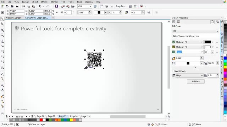Expand the black color picker arrow
Screen dimensions: 227x127
[213, 42]
